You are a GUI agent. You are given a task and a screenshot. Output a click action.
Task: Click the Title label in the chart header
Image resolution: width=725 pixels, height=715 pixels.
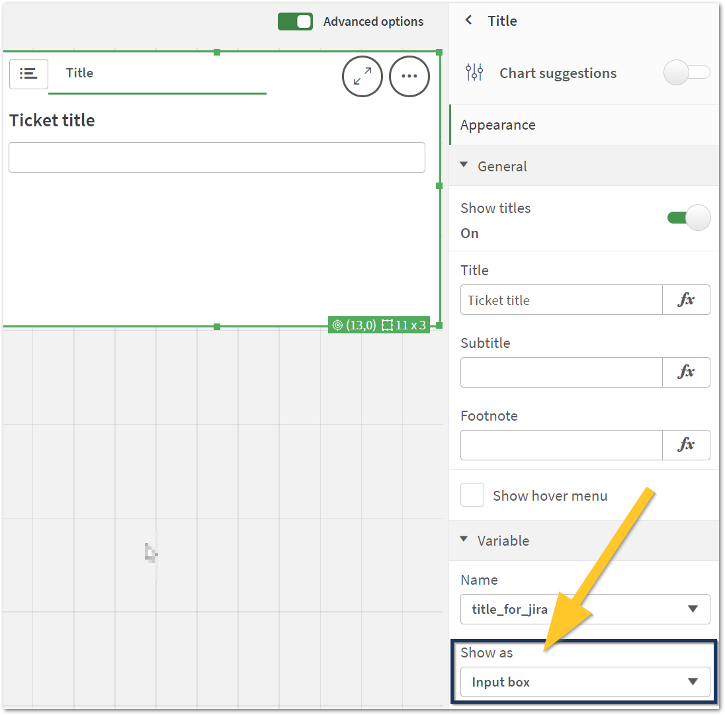[x=79, y=73]
